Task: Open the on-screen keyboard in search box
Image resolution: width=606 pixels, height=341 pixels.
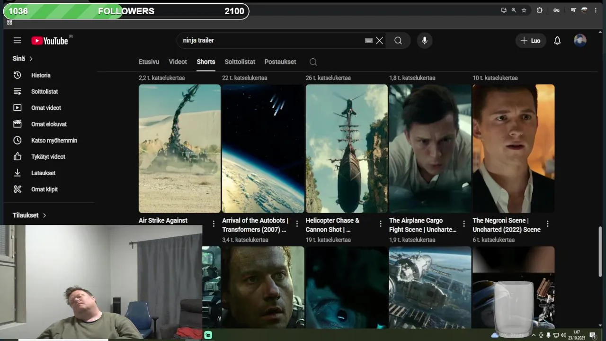Action: coord(369,41)
